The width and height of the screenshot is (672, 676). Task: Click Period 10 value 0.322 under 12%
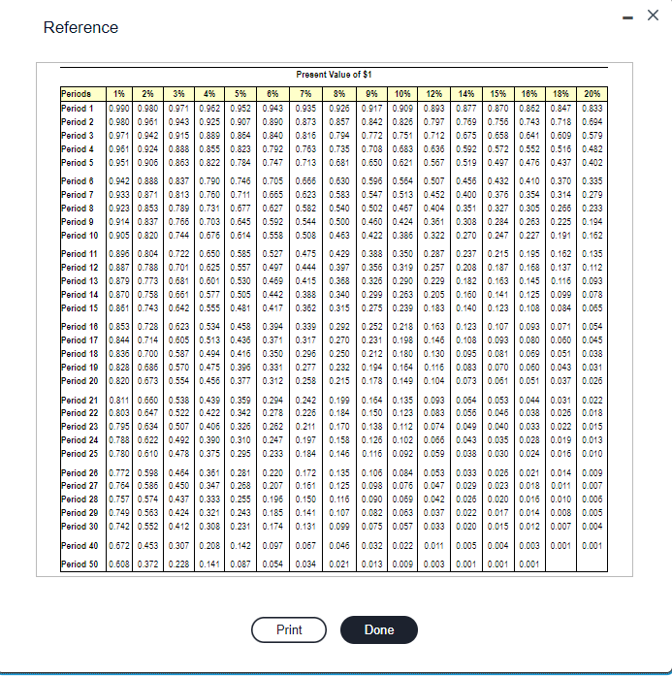433,236
